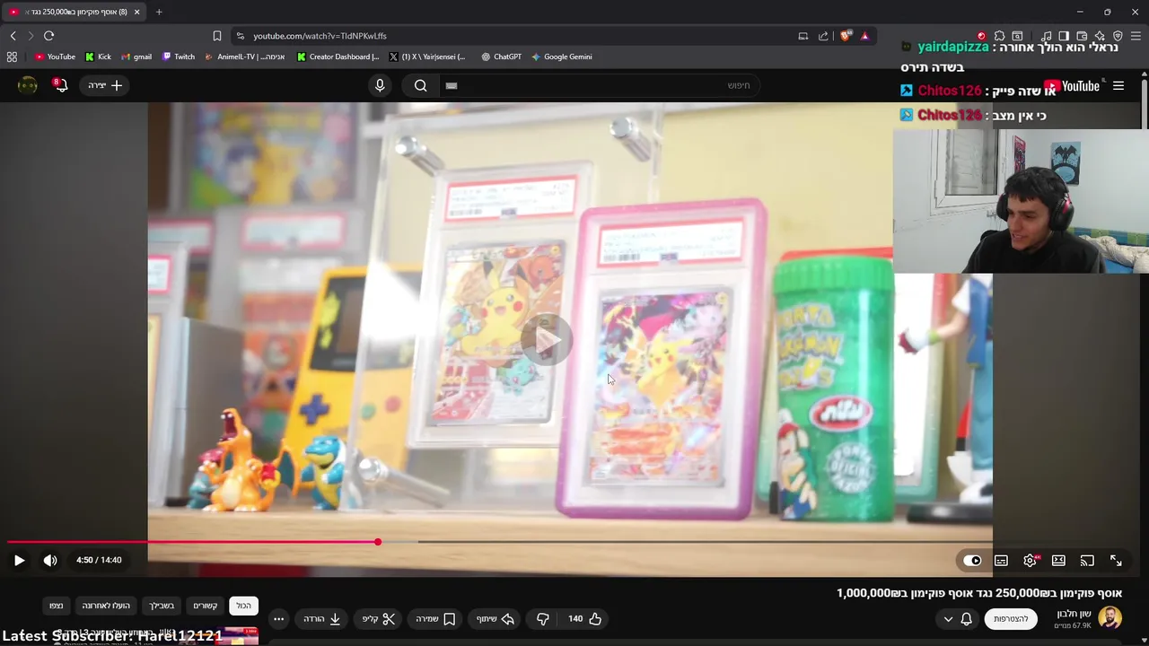This screenshot has height=646, width=1149.
Task: Download the video via הורדה button
Action: (x=322, y=619)
